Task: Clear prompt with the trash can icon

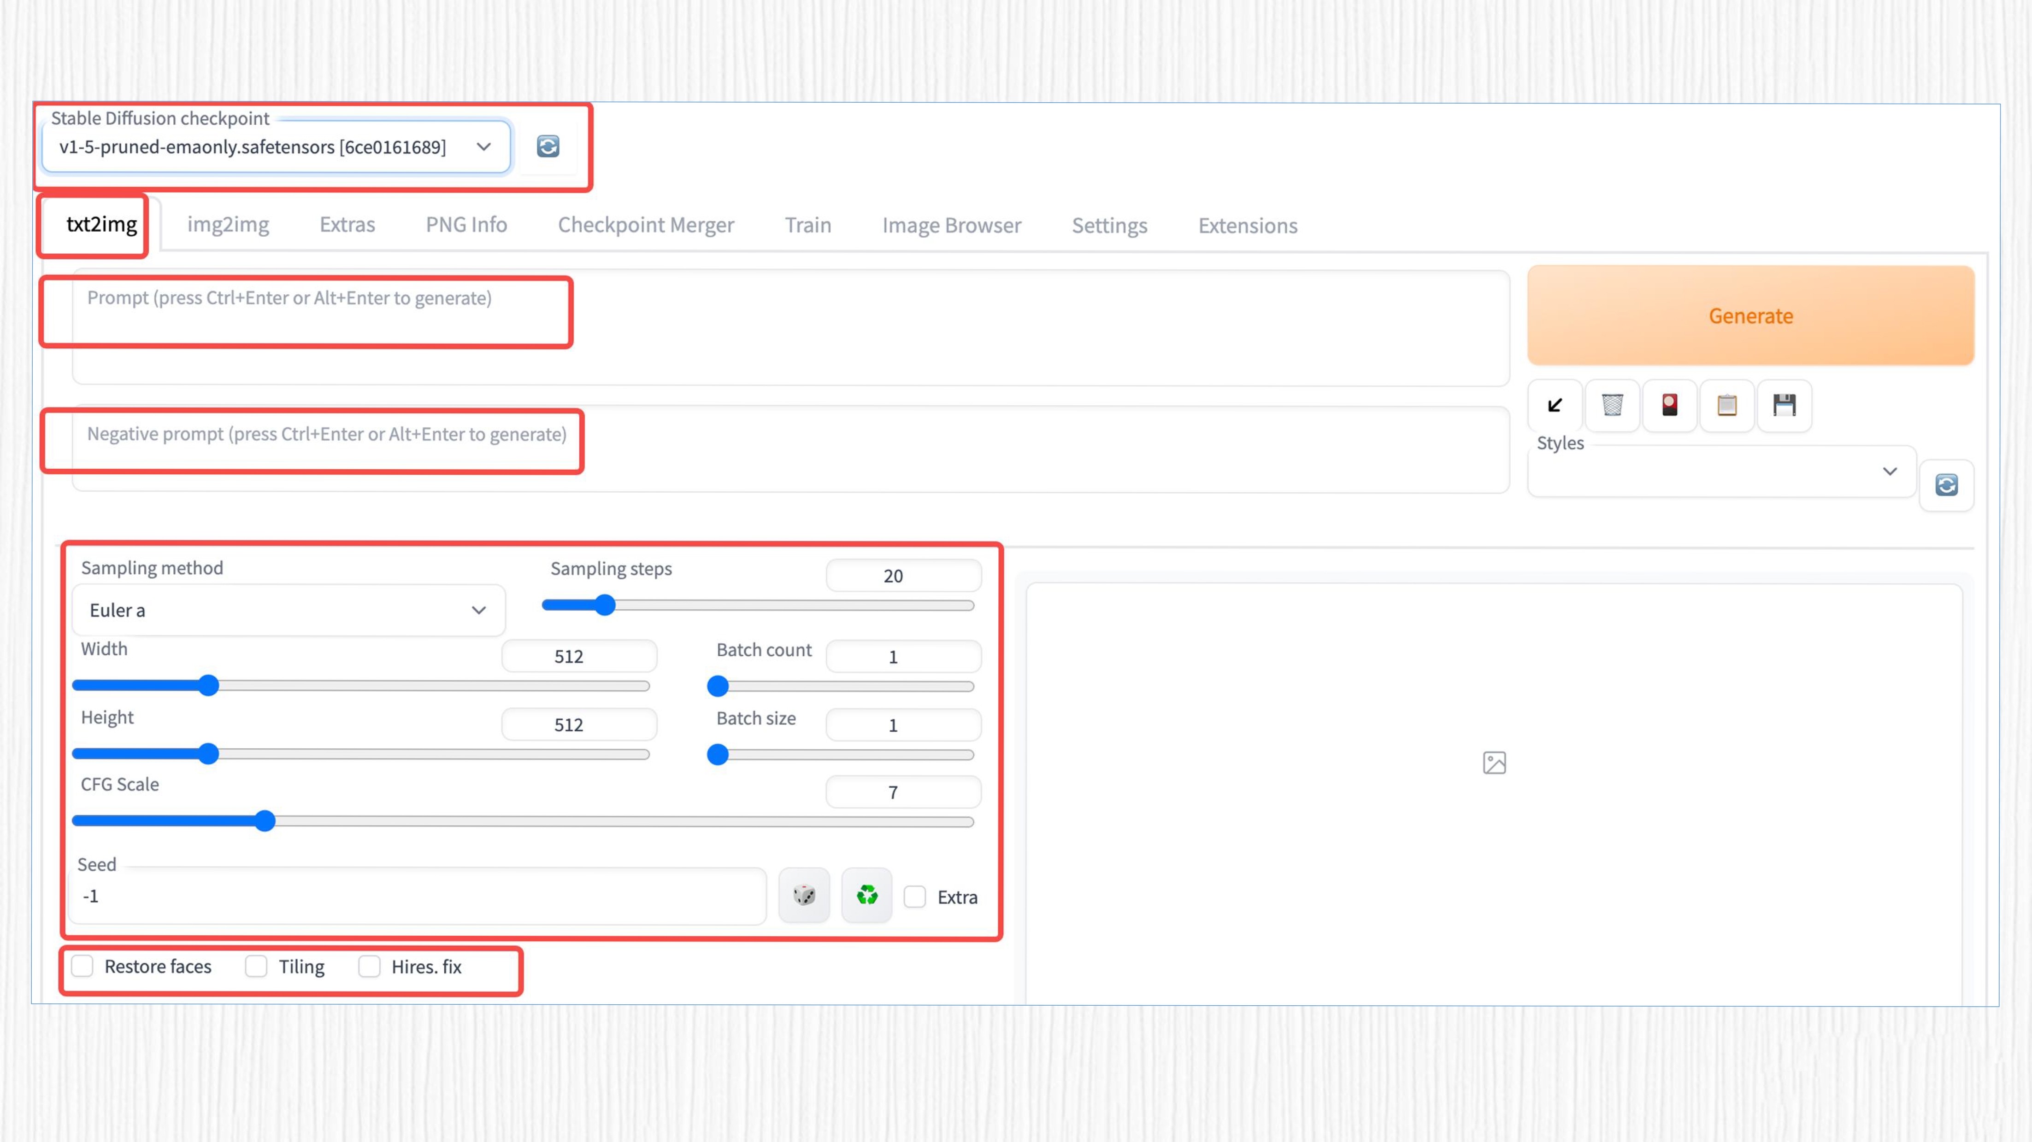Action: click(x=1612, y=405)
